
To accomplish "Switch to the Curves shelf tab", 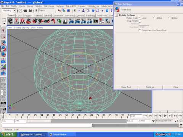I will click(x=19, y=16).
